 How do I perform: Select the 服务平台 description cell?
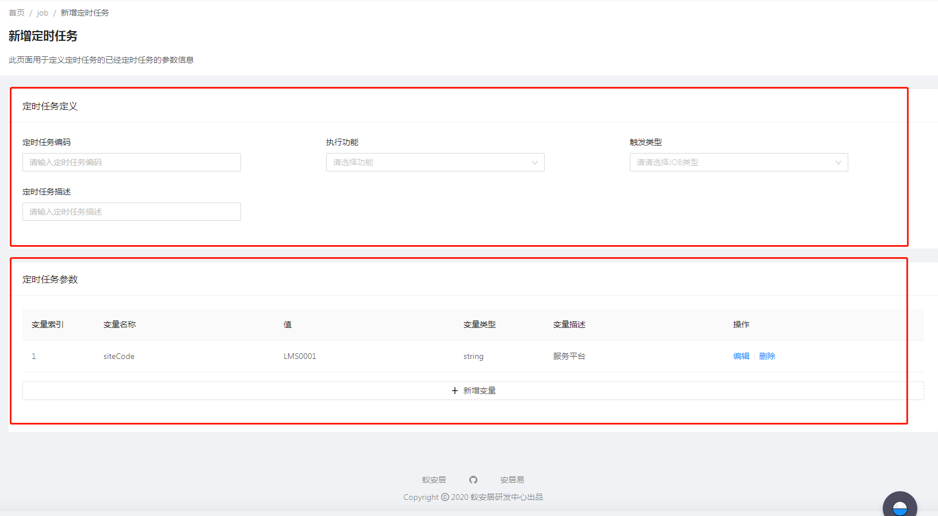(x=569, y=356)
